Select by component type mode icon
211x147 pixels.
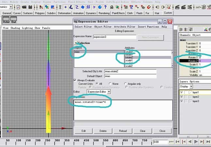coord(53,7)
